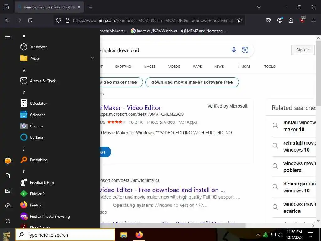321x241 pixels.
Task: Show hidden system tray icons
Action: 258,235
